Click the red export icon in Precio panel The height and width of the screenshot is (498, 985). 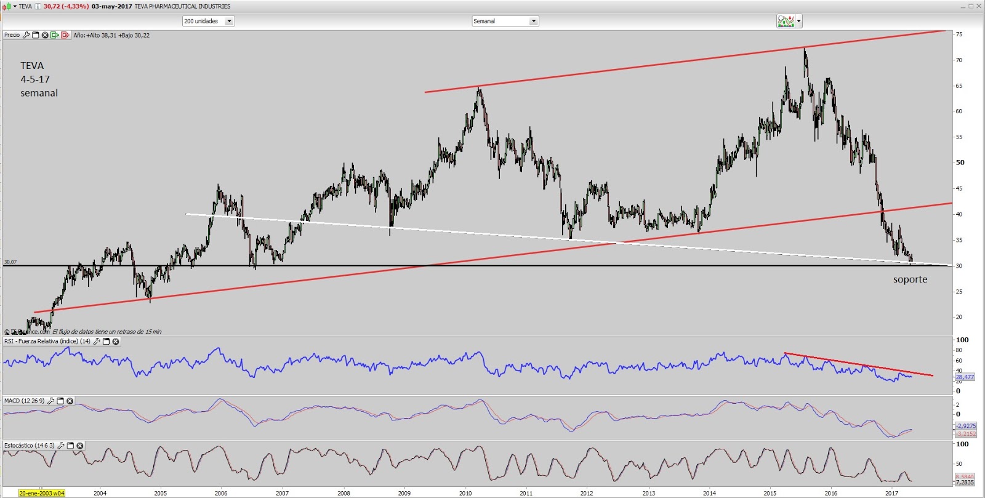(65, 35)
